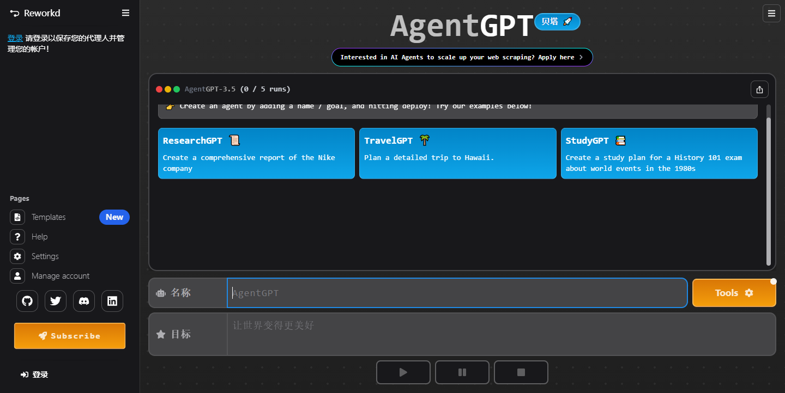Open the Help page
The image size is (785, 393).
click(70, 237)
